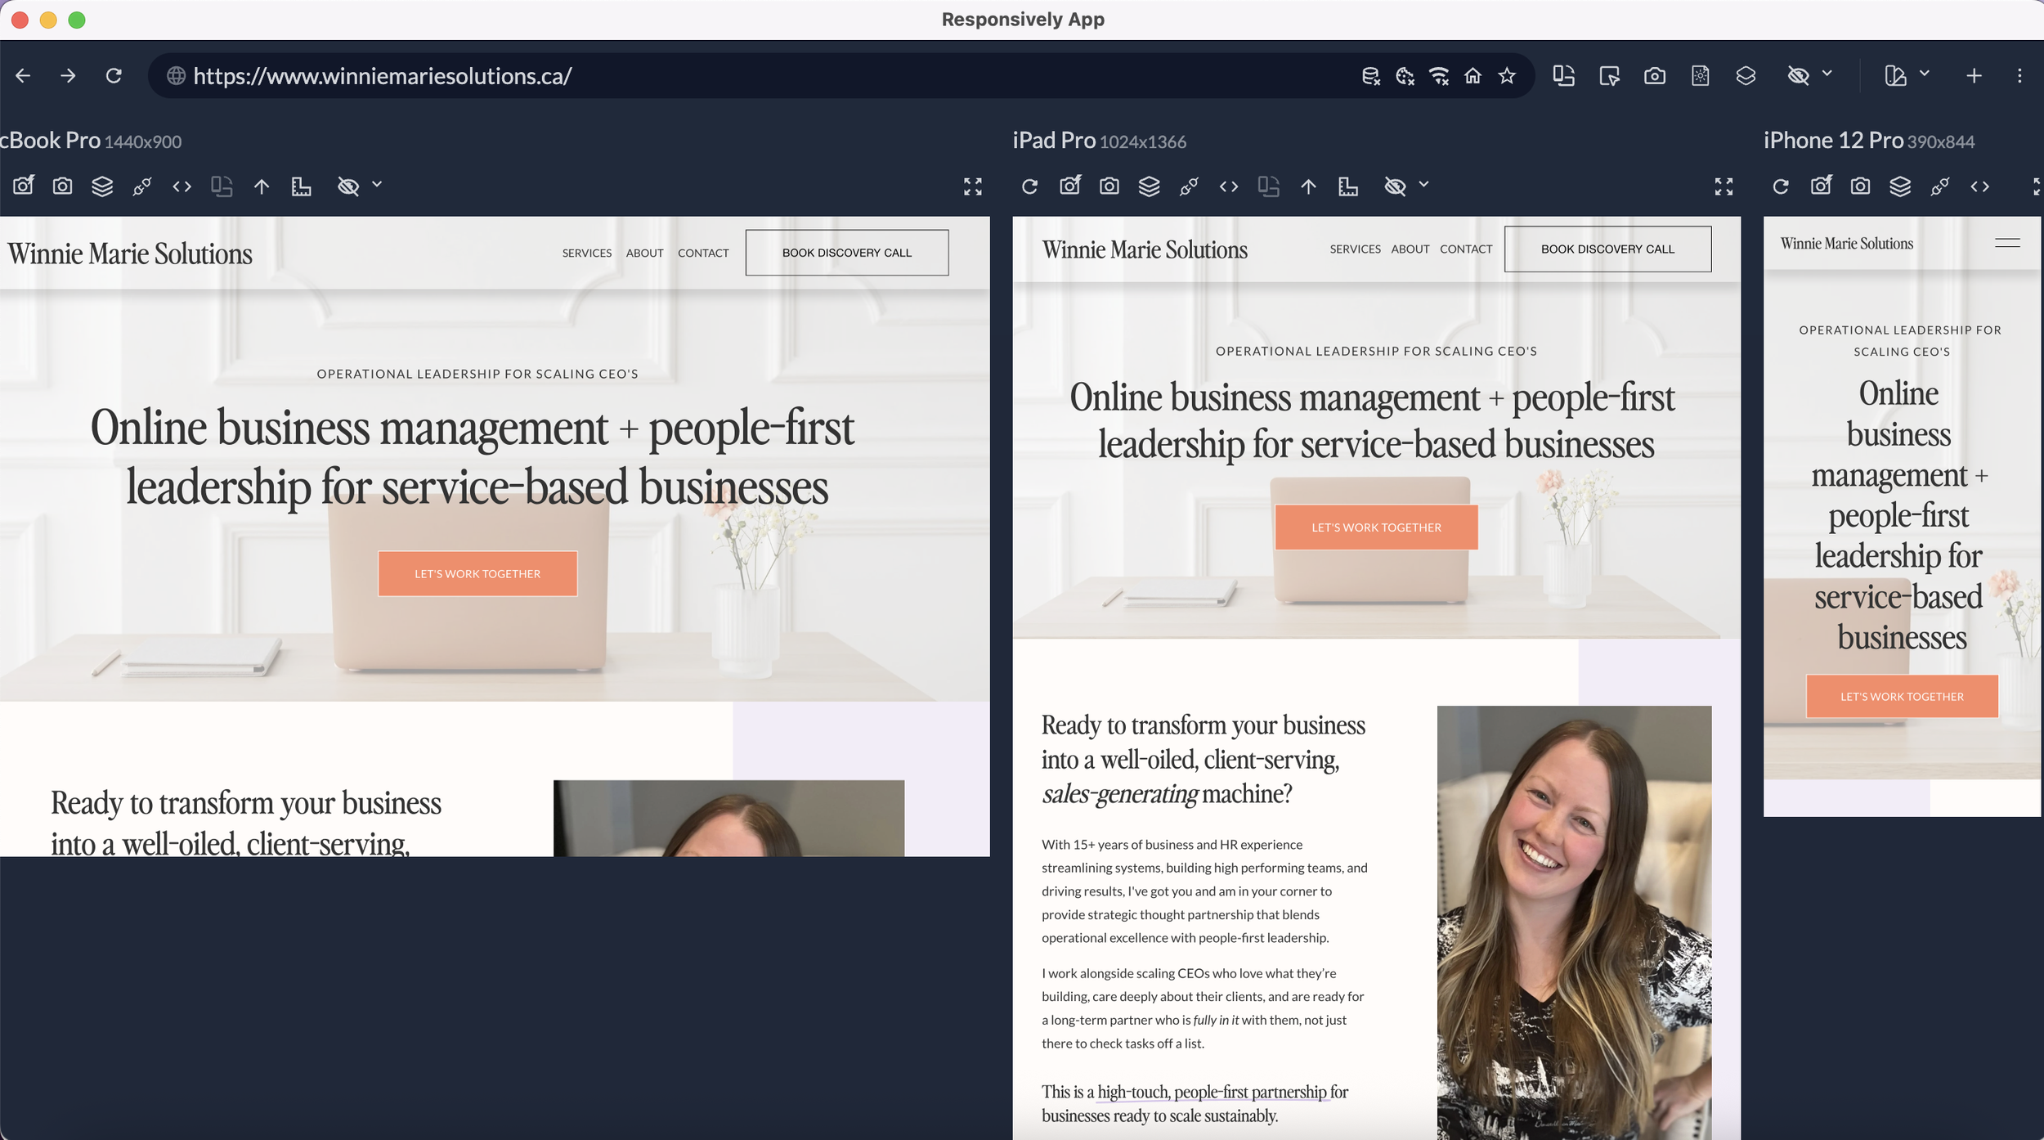Click BOOK DISCOVERY CALL in MacBook preview
This screenshot has width=2044, height=1140.
tap(846, 253)
